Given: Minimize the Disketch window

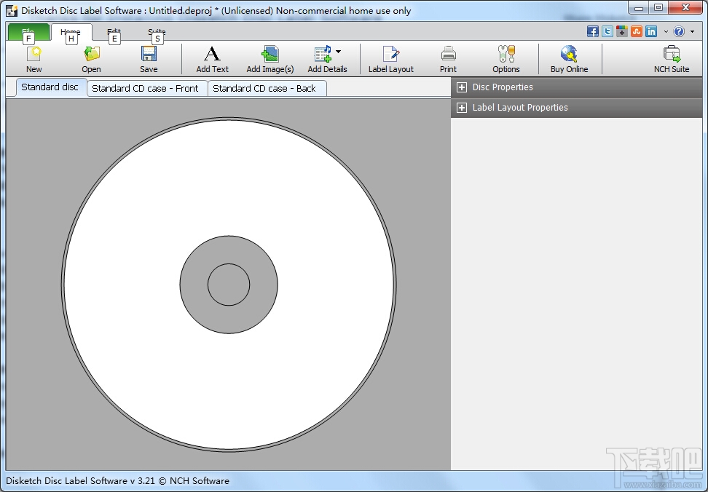Looking at the screenshot, I should pos(639,8).
